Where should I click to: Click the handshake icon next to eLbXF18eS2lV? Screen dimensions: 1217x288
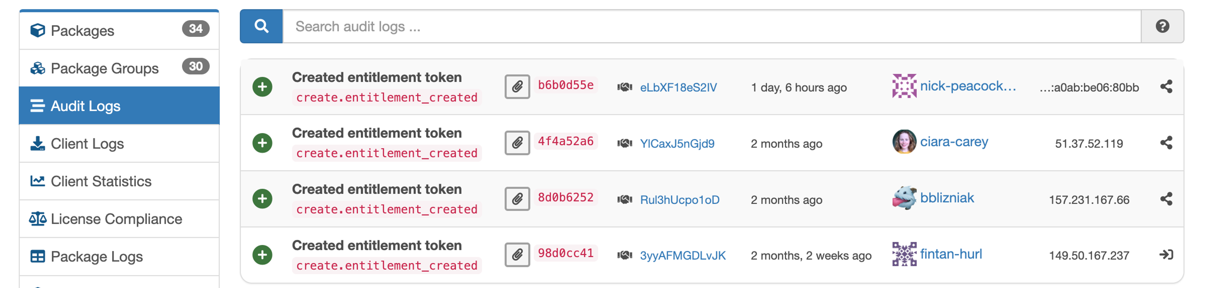pos(625,87)
